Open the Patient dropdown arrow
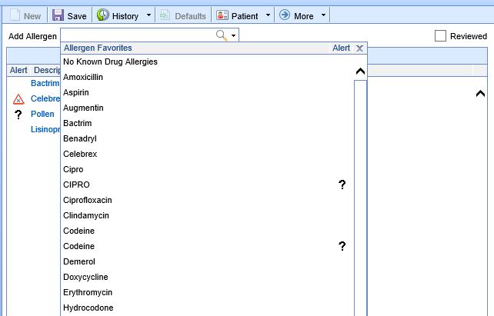494x316 pixels. [x=268, y=15]
